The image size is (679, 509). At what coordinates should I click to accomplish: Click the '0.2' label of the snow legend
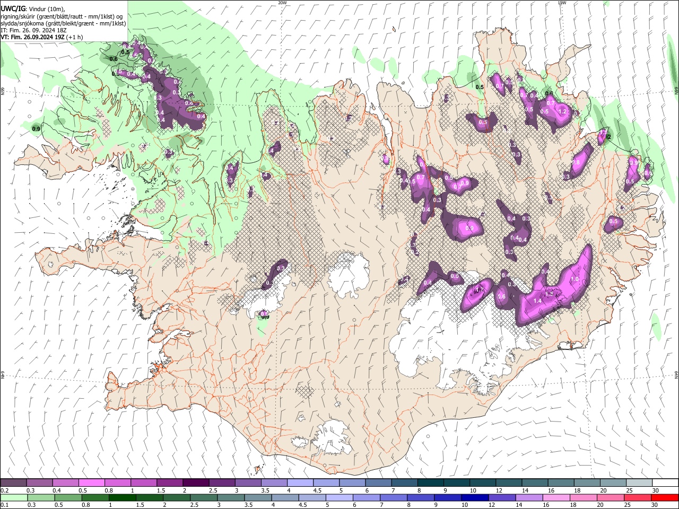[4, 490]
